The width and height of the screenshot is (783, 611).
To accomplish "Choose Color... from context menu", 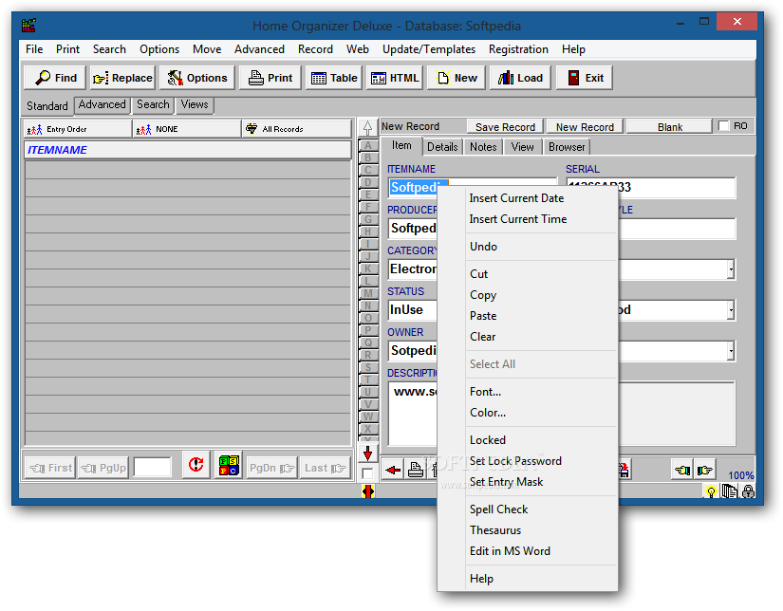I will coord(488,413).
